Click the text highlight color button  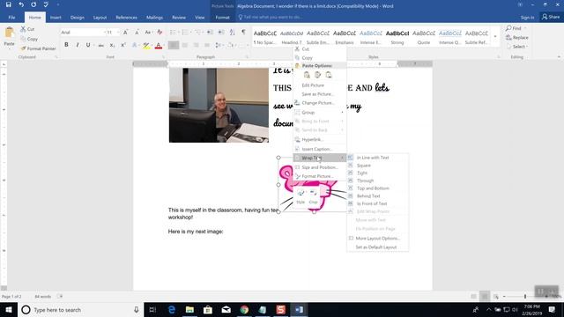[146, 45]
